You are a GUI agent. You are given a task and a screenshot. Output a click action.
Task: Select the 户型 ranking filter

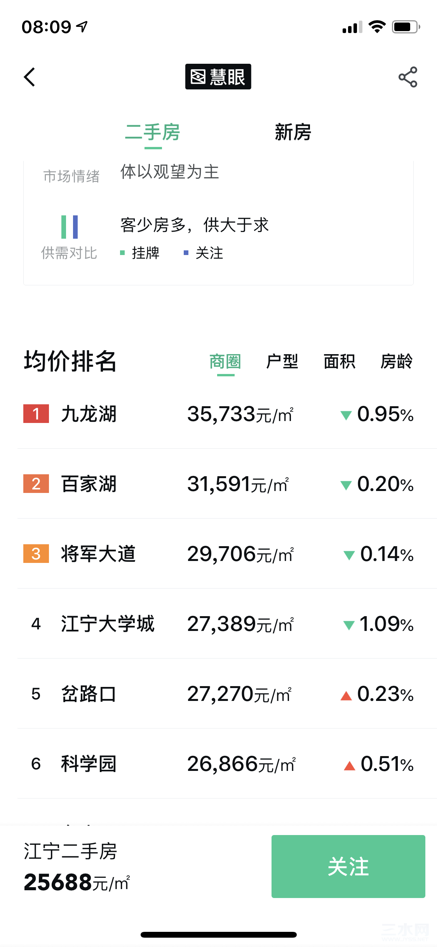[282, 362]
